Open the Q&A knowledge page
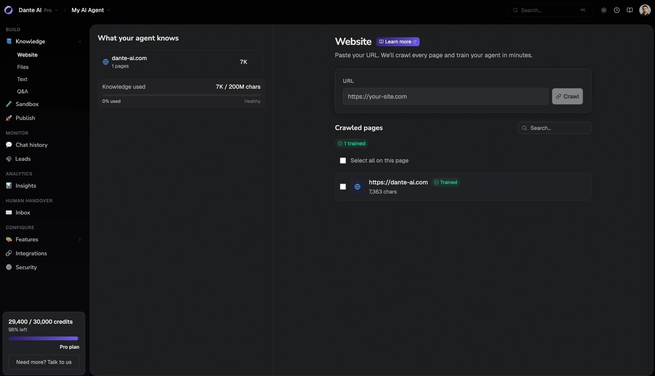The image size is (655, 376). point(23,91)
